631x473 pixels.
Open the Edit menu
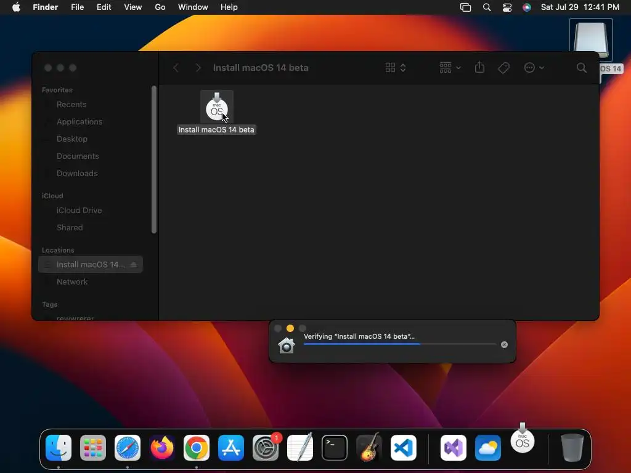(104, 7)
